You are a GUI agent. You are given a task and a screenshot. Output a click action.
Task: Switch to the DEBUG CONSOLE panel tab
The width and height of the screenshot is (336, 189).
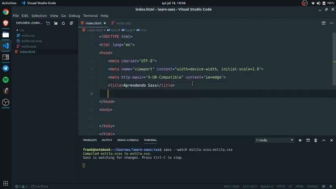[128, 140]
